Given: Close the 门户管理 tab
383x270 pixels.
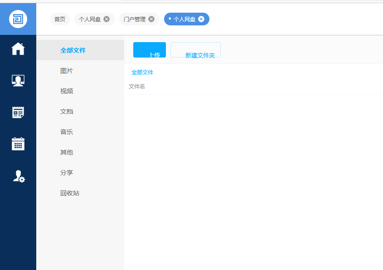Looking at the screenshot, I should point(151,19).
